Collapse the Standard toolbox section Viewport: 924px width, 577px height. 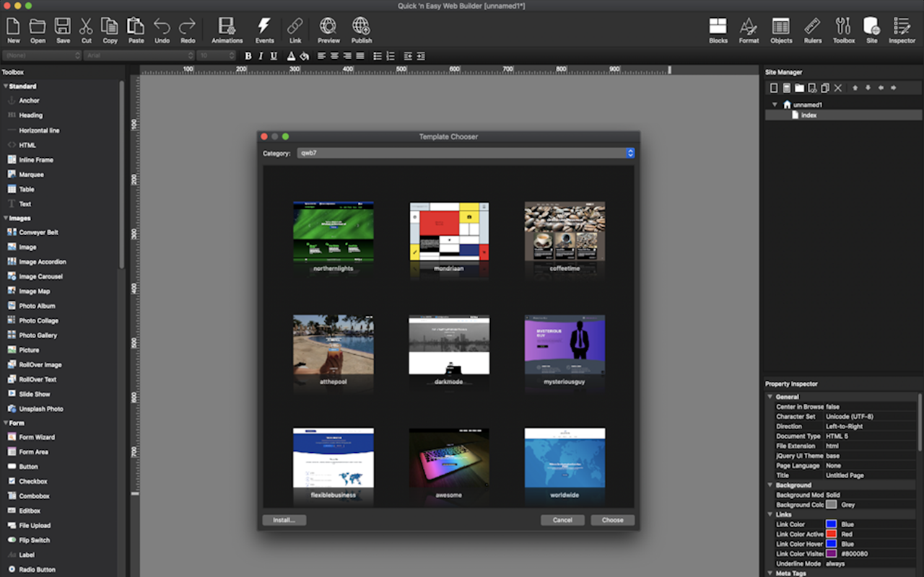pyautogui.click(x=5, y=87)
